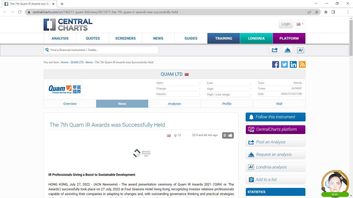Screen dimensions: 353x198
Task: Open the GUIDES menu
Action: (191, 38)
